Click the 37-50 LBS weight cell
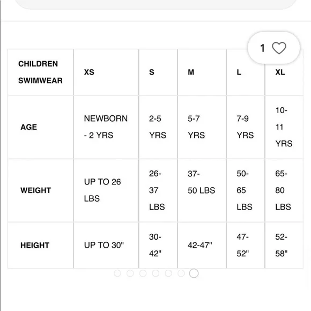 pos(202,190)
